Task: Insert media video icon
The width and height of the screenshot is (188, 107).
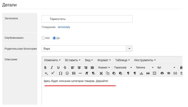Action: click(x=74, y=73)
